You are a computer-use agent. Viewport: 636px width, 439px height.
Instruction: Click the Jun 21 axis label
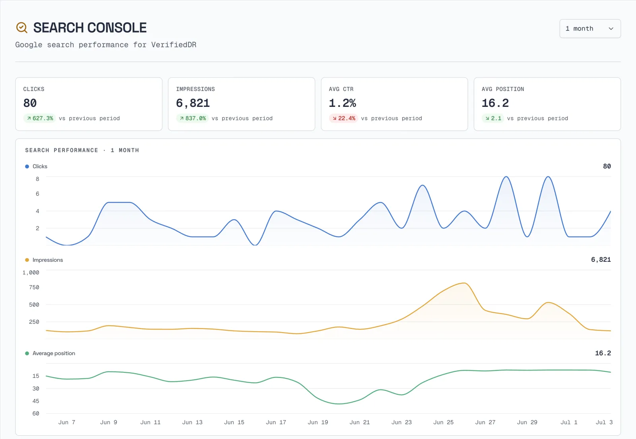[x=360, y=422]
